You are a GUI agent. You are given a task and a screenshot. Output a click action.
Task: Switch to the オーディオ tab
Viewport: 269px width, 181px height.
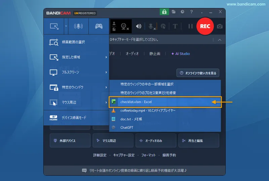132,54
